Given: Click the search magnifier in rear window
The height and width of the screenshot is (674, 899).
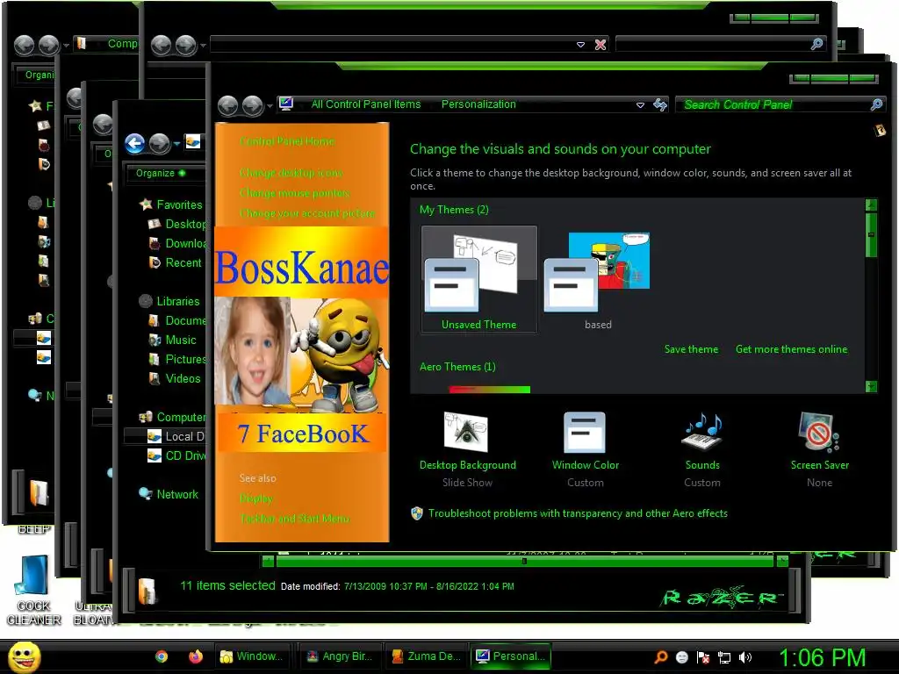Looking at the screenshot, I should [817, 44].
